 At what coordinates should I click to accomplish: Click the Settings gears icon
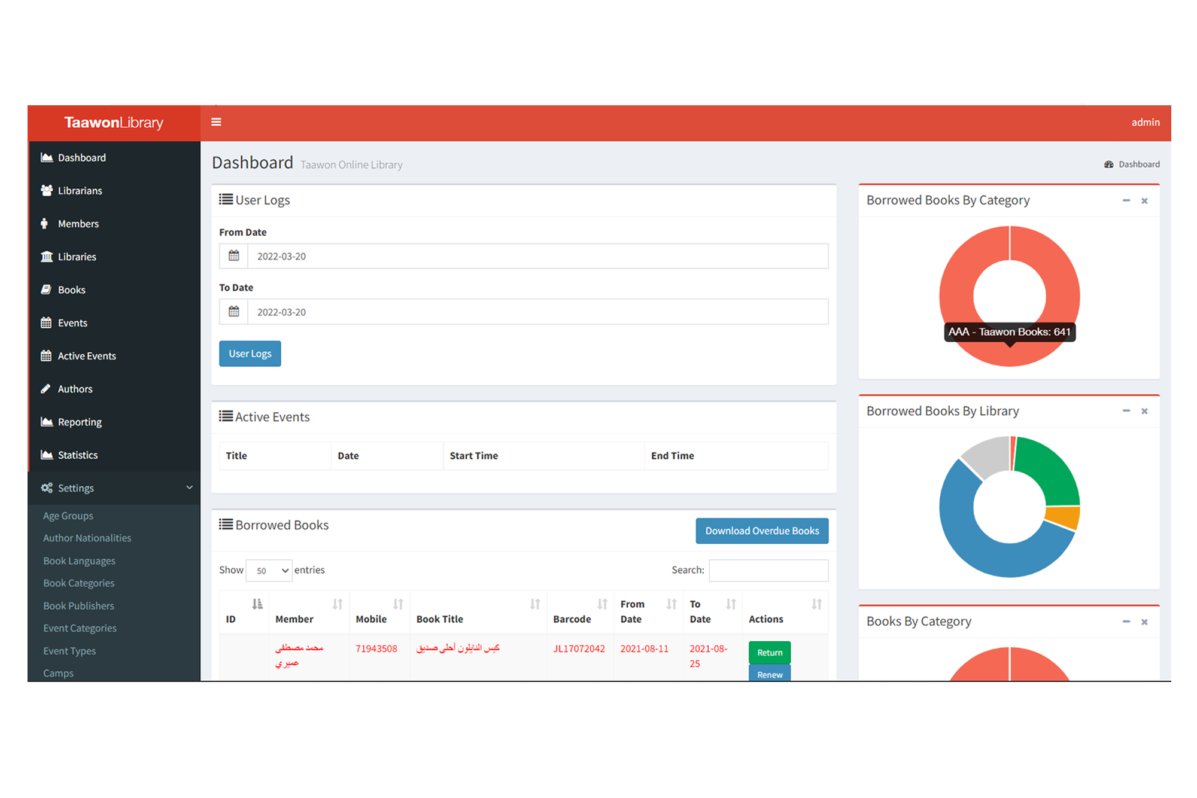tap(47, 488)
